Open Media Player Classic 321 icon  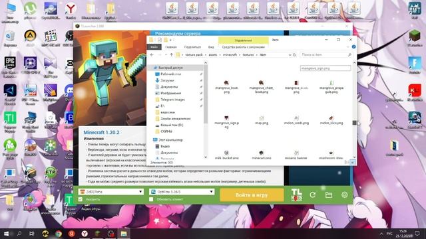tap(51, 38)
